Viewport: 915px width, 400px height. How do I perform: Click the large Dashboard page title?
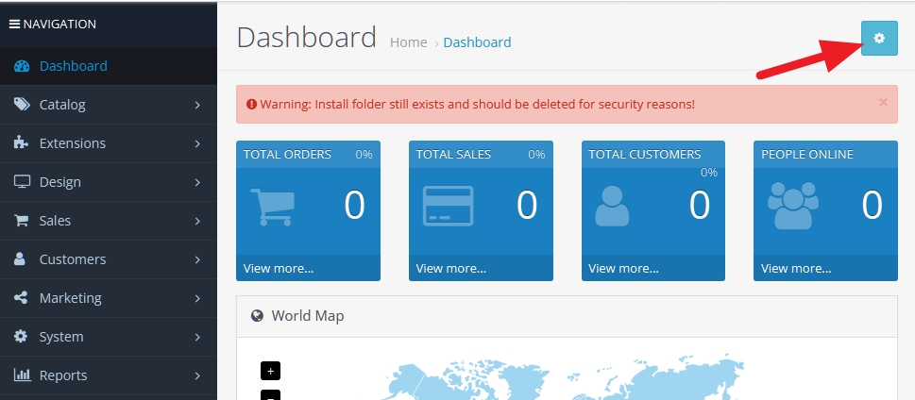[306, 37]
